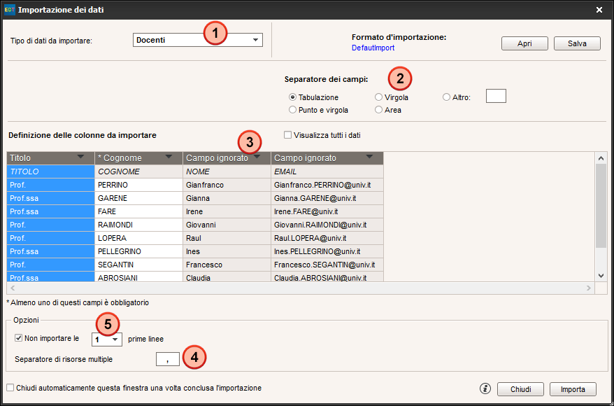Select the Claudia name cell
This screenshot has height=406, width=614.
[x=227, y=276]
